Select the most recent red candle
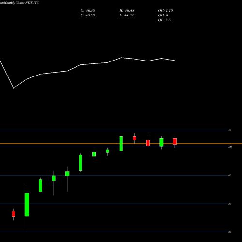 click(175, 141)
